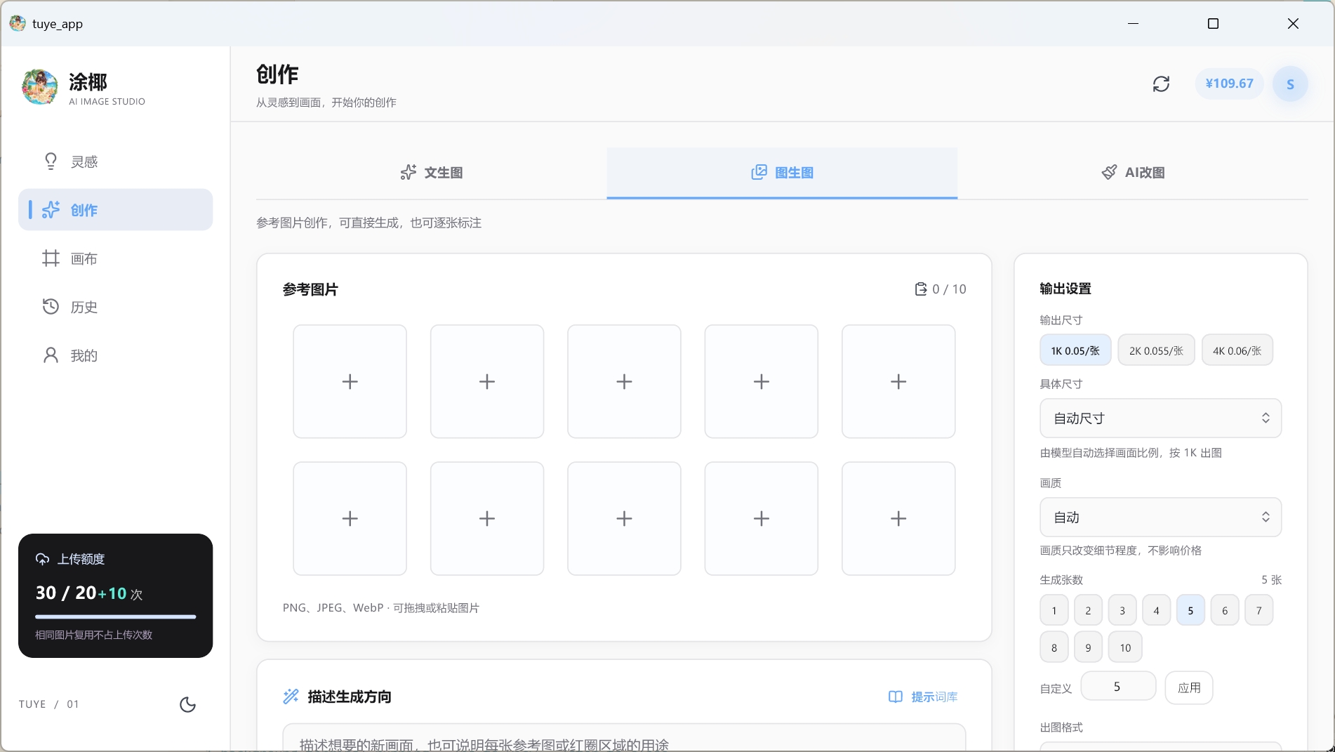Add image in first reference slot
The width and height of the screenshot is (1335, 752).
click(x=350, y=381)
